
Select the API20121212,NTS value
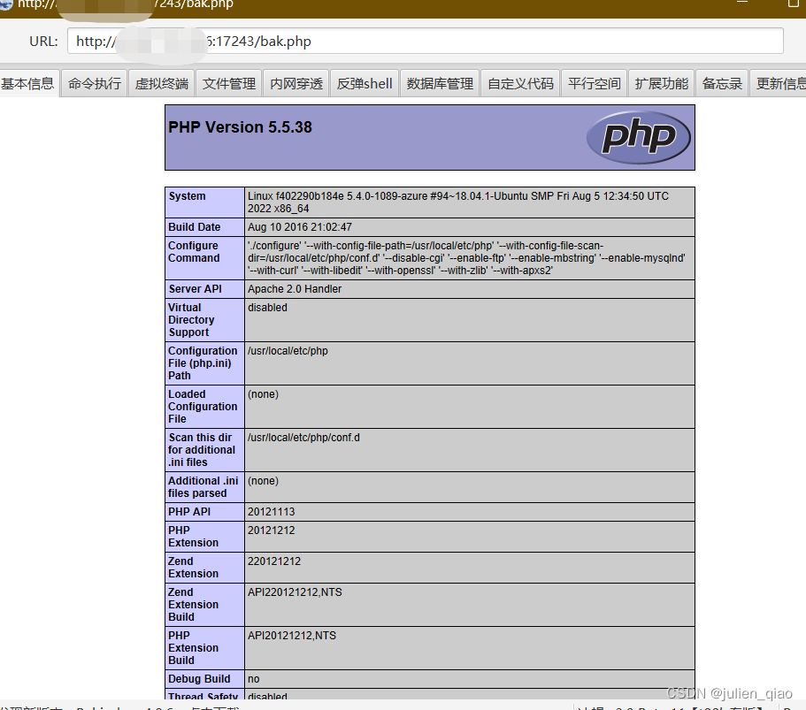(x=292, y=636)
